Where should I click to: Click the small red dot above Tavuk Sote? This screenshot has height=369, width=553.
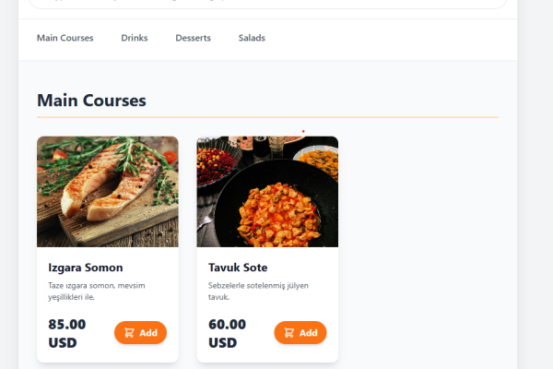click(x=303, y=131)
